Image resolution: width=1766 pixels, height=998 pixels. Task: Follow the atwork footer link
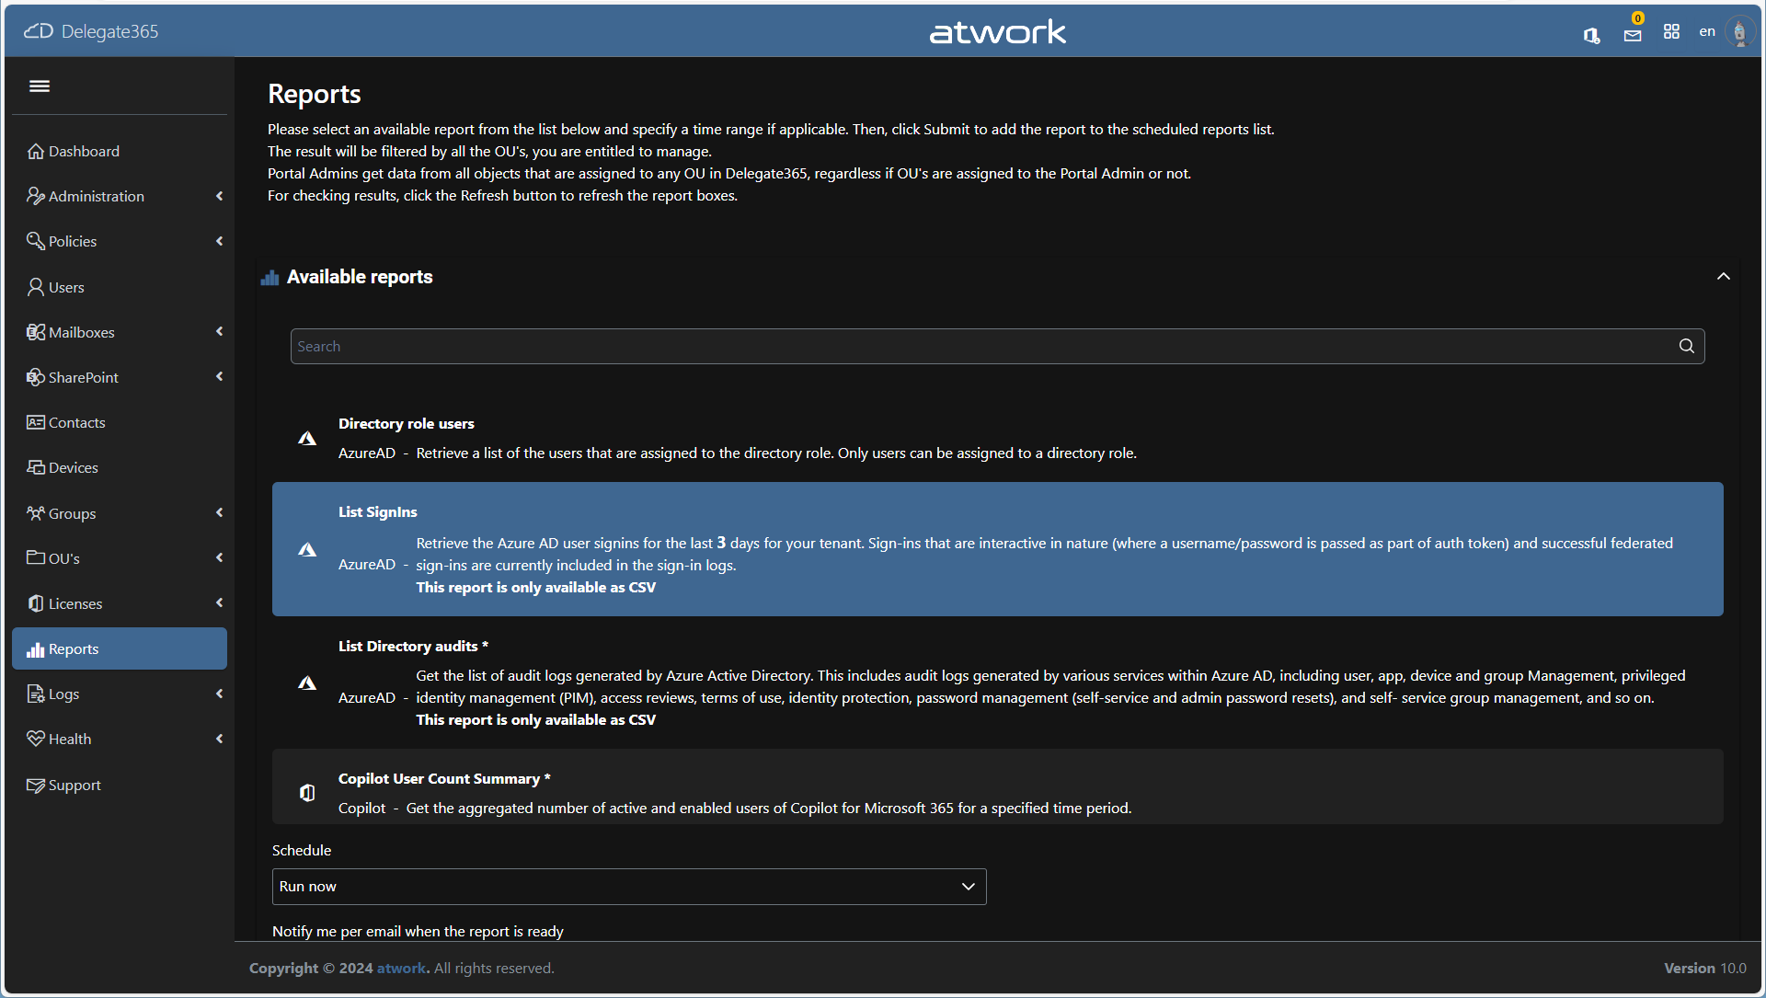click(x=402, y=968)
